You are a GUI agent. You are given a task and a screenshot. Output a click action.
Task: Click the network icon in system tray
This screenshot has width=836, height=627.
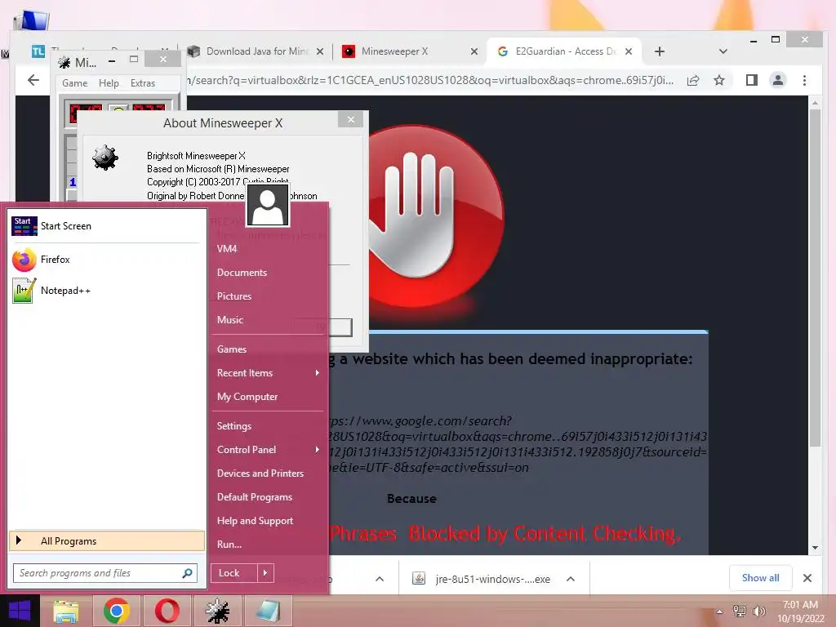pos(740,611)
